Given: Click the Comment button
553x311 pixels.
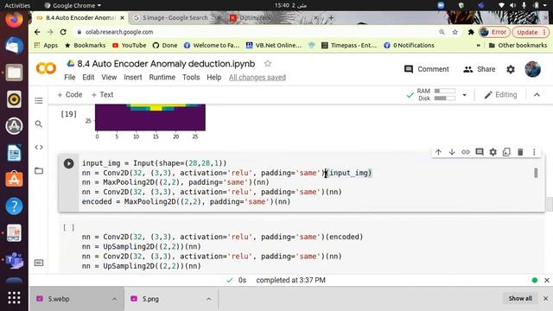Looking at the screenshot, I should (426, 69).
